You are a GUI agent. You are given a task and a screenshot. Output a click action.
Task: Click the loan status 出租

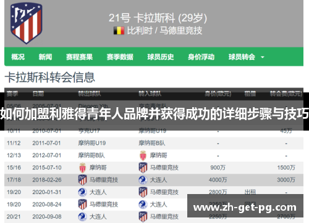(x=250, y=192)
